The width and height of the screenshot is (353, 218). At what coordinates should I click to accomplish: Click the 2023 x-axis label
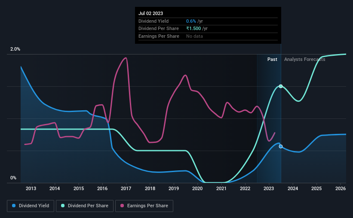[x=269, y=188]
